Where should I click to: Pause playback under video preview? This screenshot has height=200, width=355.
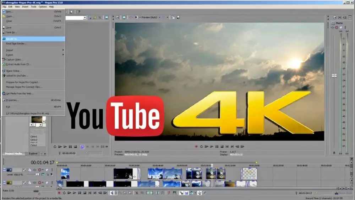(217, 147)
